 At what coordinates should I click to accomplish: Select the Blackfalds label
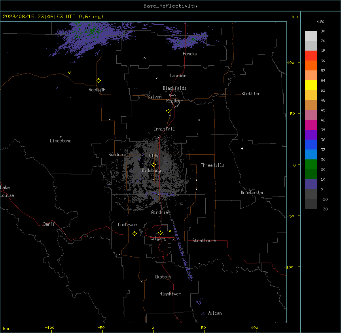(x=174, y=88)
